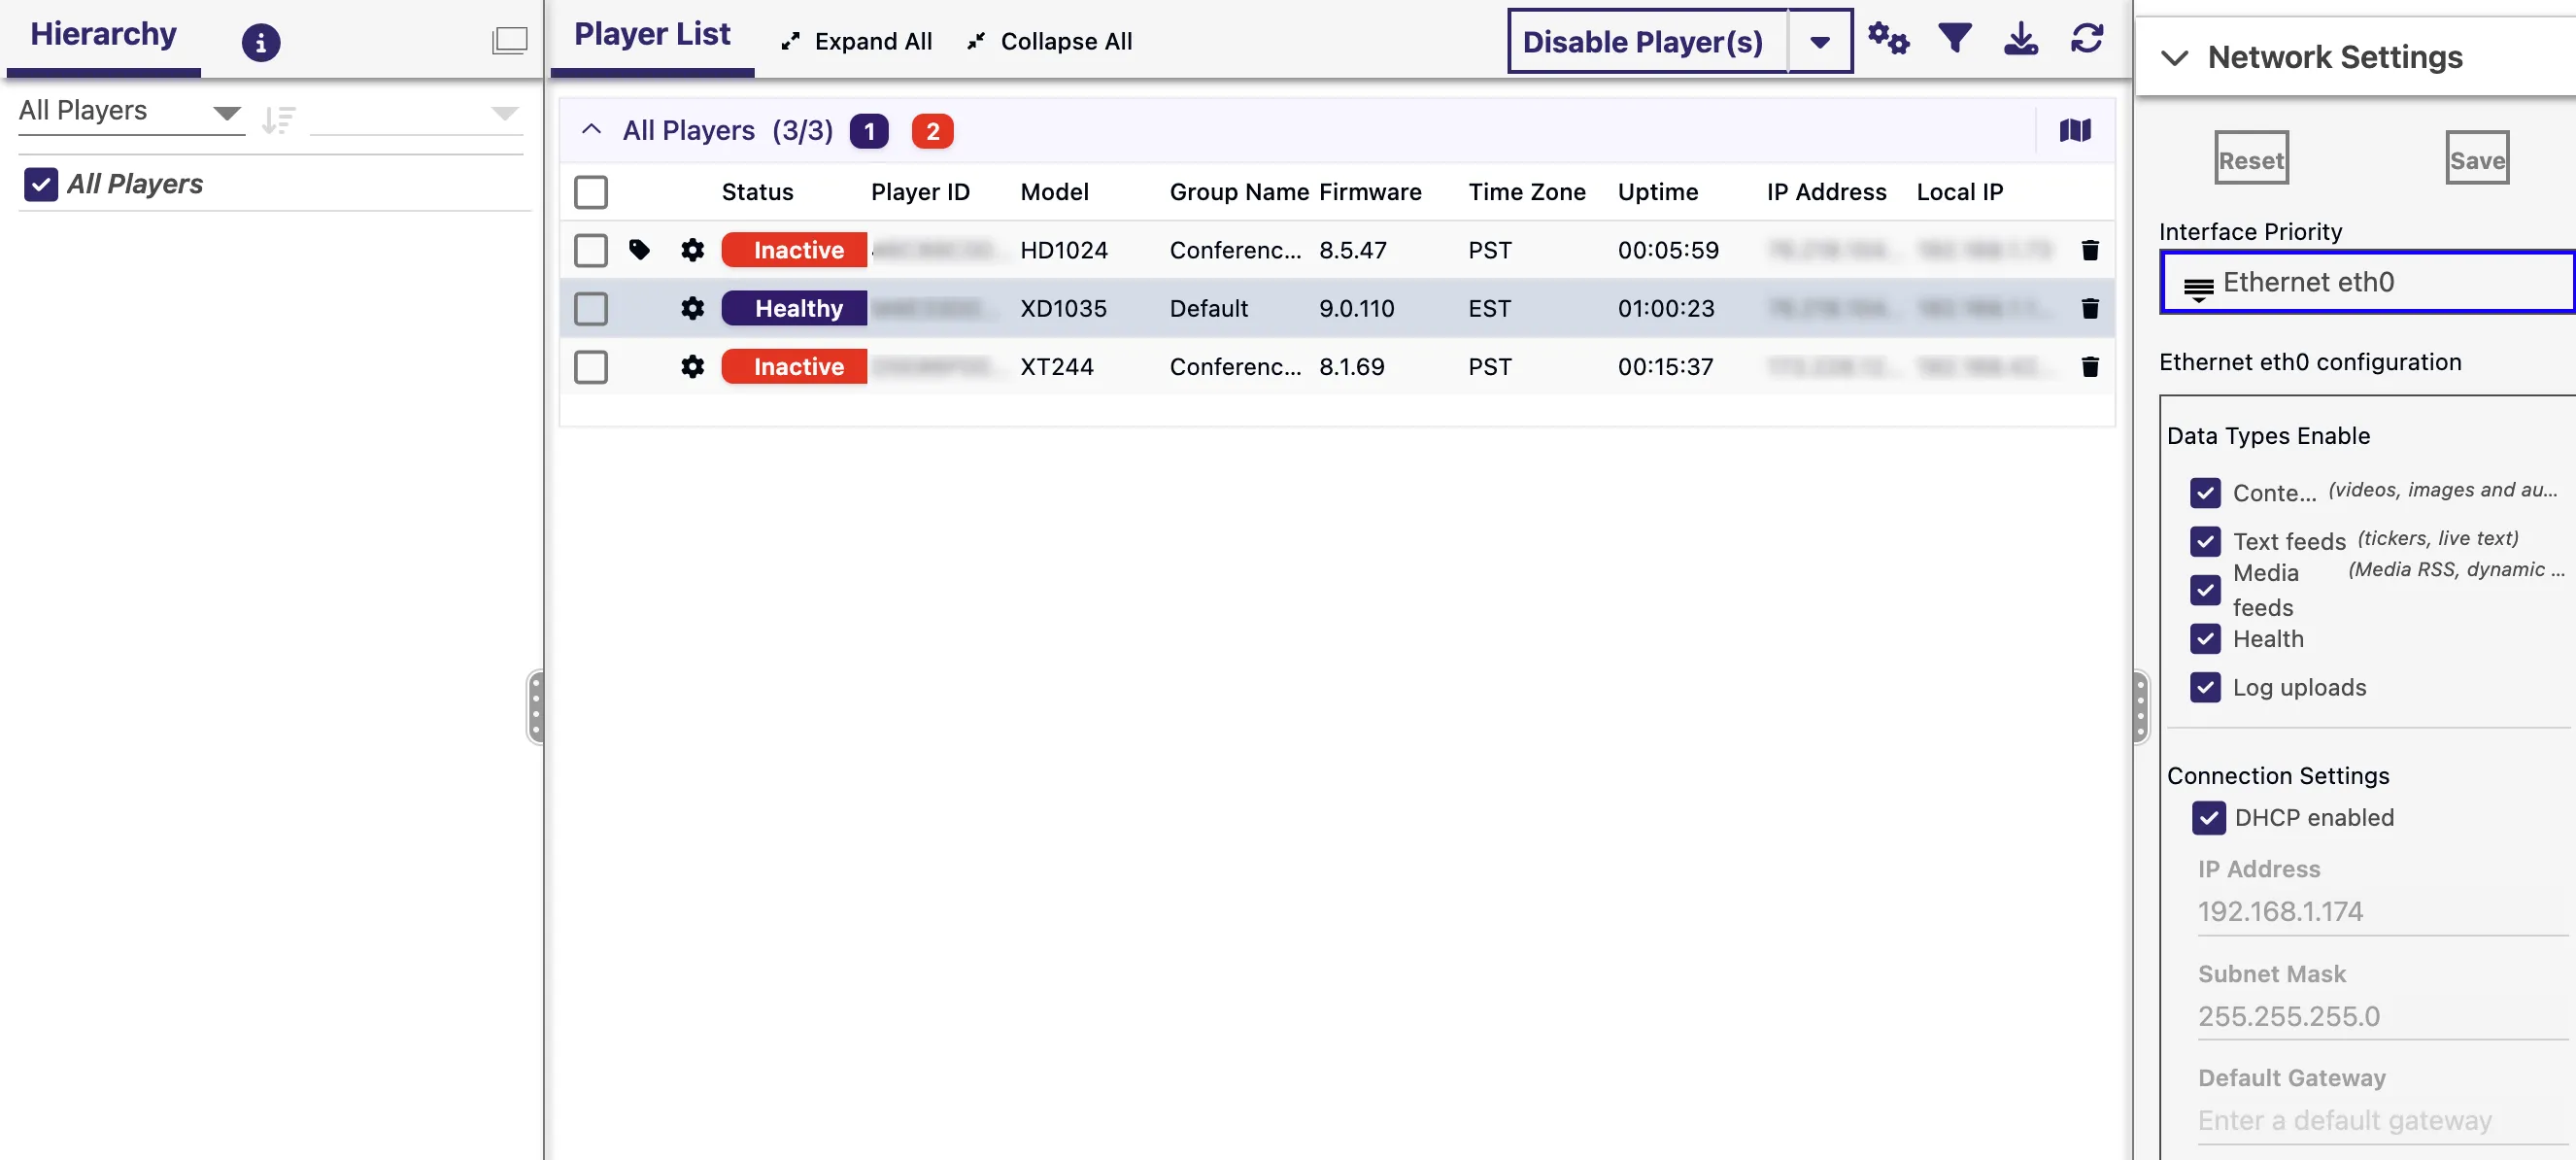The height and width of the screenshot is (1160, 2576).
Task: Click the sort order icon in Hierarchy
Action: 278,120
